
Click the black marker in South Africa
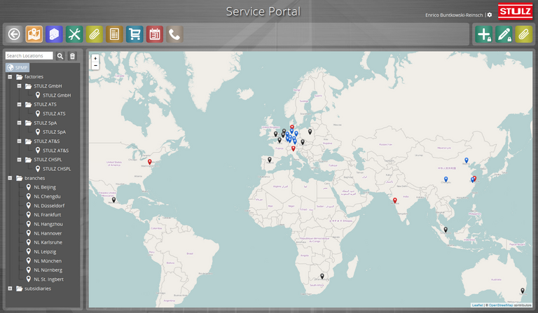(322, 276)
